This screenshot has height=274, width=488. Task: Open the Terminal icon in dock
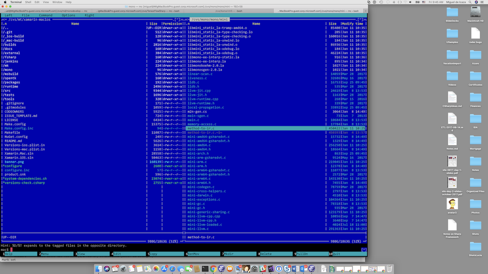click(x=205, y=269)
